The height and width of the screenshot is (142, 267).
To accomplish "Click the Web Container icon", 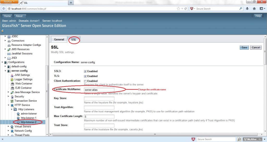I will (x=13, y=84).
